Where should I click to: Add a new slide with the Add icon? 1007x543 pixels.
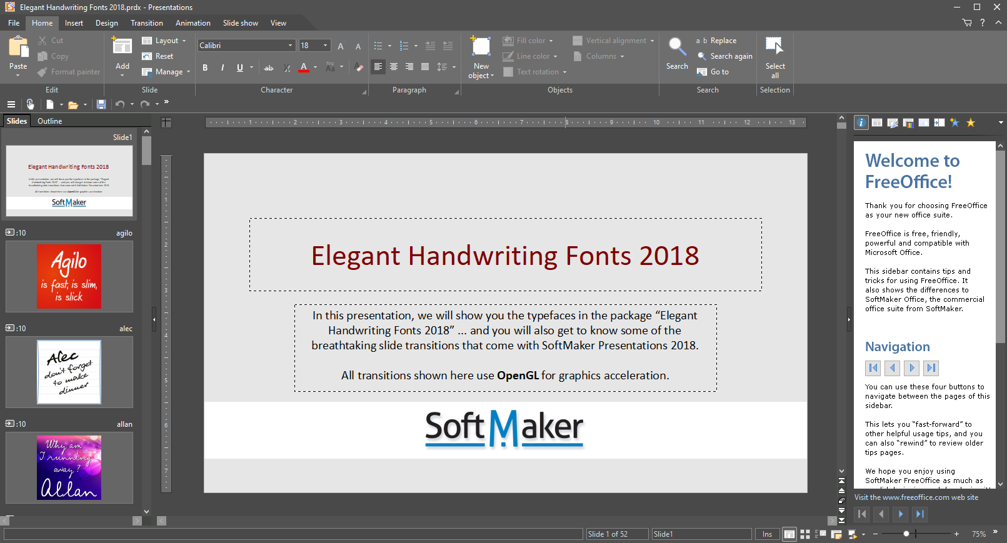pyautogui.click(x=122, y=47)
